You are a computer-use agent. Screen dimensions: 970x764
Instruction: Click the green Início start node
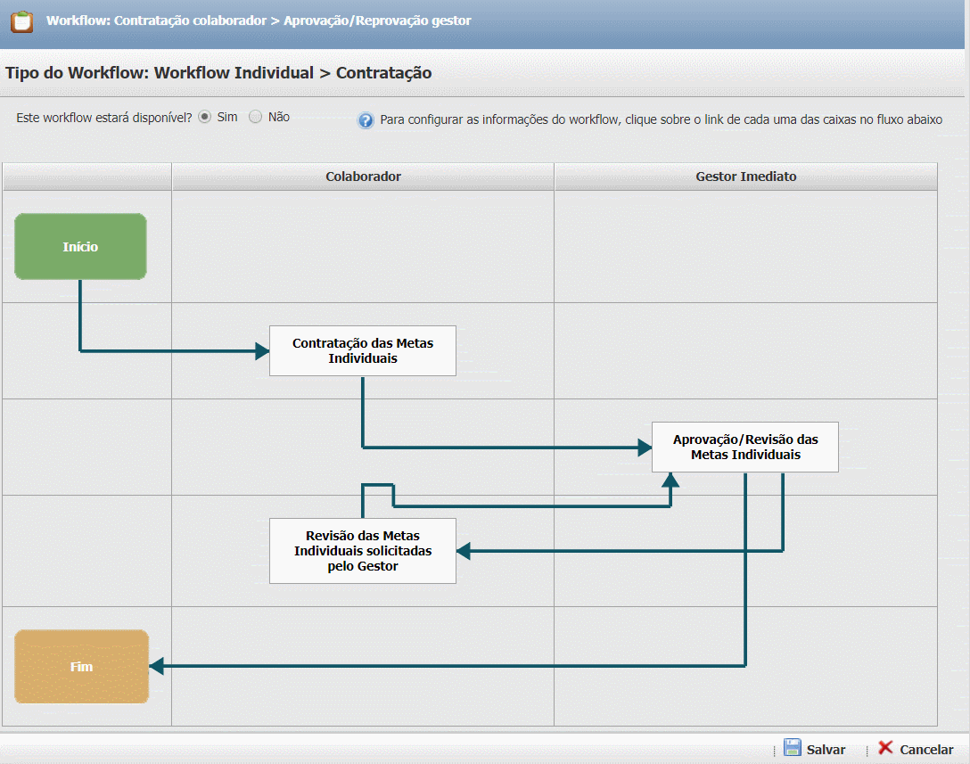[x=80, y=247]
